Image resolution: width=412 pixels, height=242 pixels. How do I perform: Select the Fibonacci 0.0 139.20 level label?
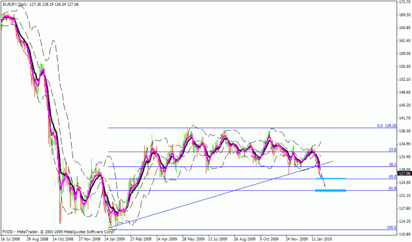[x=386, y=126]
